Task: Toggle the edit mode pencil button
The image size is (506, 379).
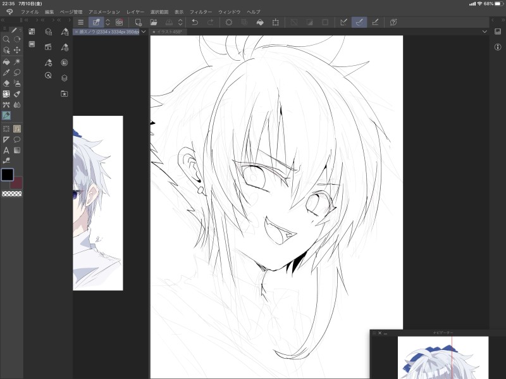Action: coord(96,22)
